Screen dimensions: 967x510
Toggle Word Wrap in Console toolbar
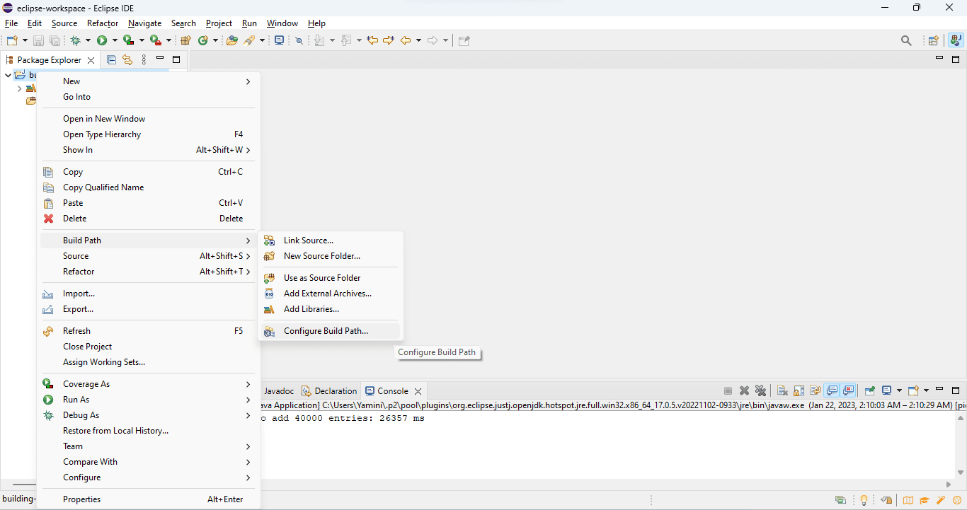pos(815,390)
